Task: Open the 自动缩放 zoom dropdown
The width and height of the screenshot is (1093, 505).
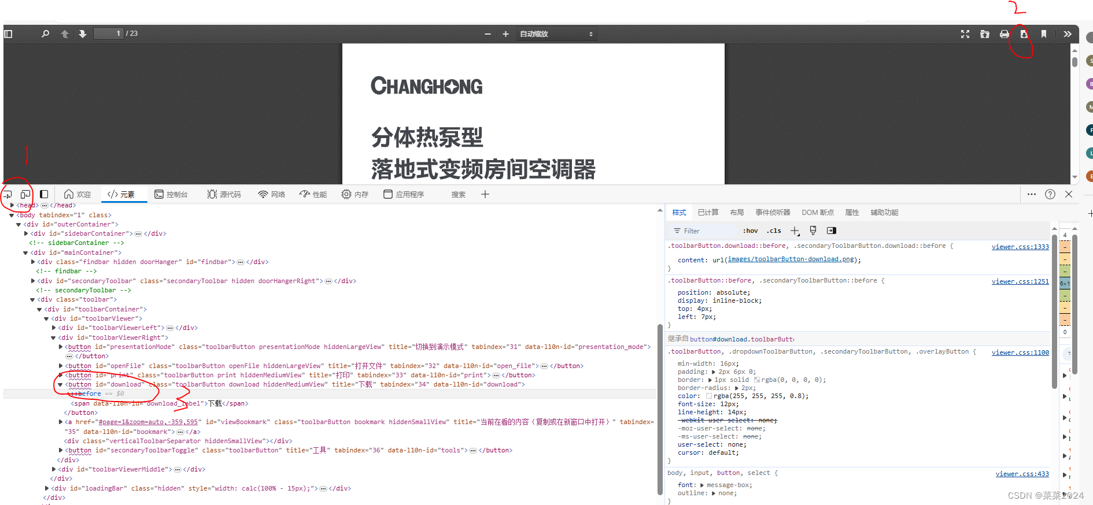Action: [x=556, y=34]
